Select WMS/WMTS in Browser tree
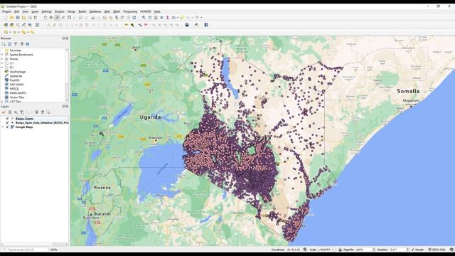The image size is (455, 256). pyautogui.click(x=18, y=93)
